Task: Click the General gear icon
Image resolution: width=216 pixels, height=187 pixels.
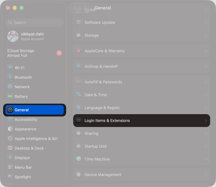Action: (10, 110)
